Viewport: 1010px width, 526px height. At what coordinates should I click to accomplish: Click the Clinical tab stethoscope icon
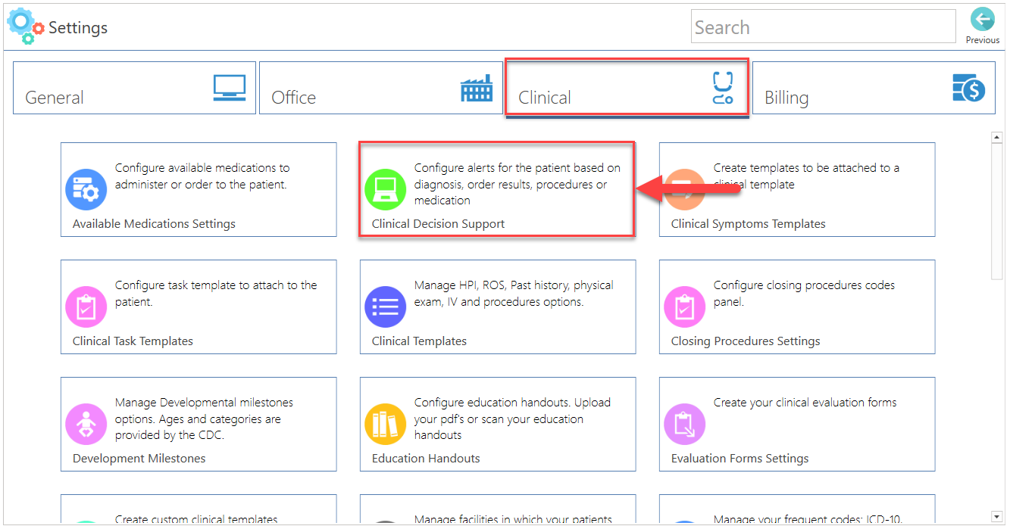[723, 88]
